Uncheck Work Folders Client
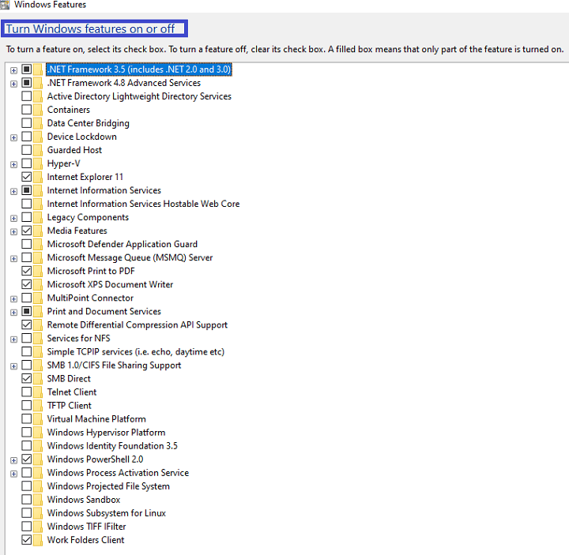Screen dimensions: 569x555 point(27,540)
